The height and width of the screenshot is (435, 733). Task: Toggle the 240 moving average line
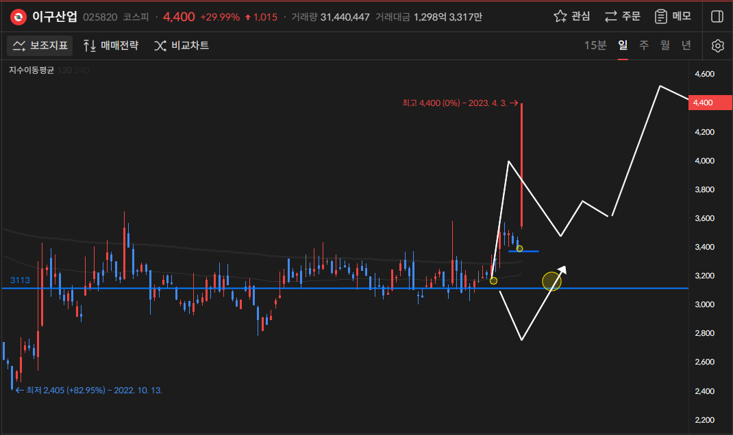(x=82, y=70)
